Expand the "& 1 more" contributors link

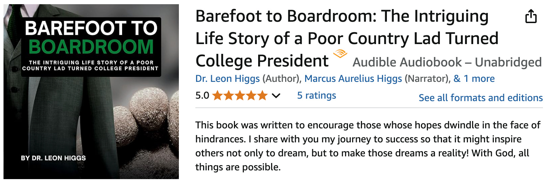[x=474, y=79]
